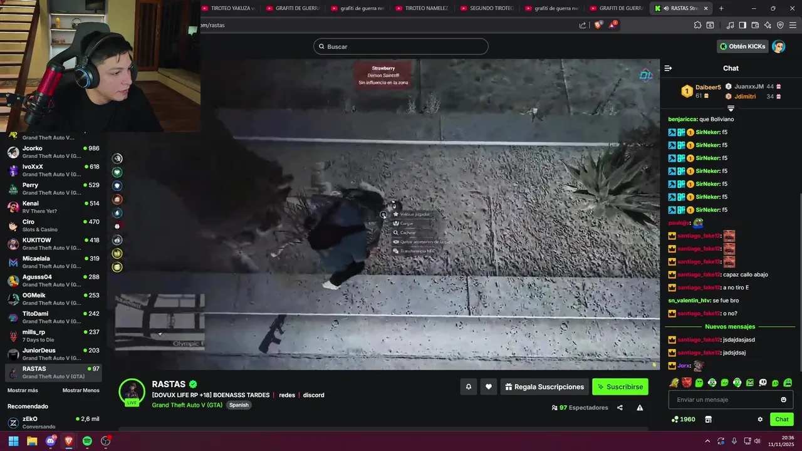Close the RASTAS Stream tab
Viewport: 802px width, 451px height.
click(x=706, y=8)
